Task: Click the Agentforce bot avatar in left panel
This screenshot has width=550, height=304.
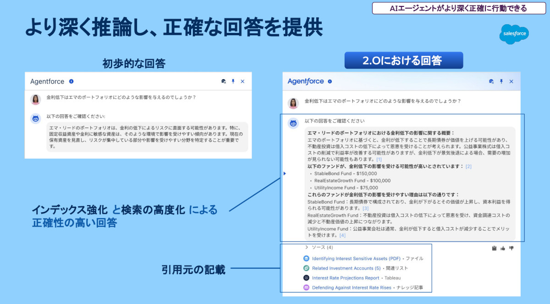Action: (x=36, y=118)
